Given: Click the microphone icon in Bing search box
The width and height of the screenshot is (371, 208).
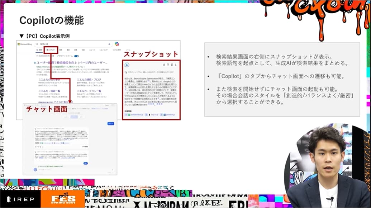Looking at the screenshot, I should tap(109, 44).
